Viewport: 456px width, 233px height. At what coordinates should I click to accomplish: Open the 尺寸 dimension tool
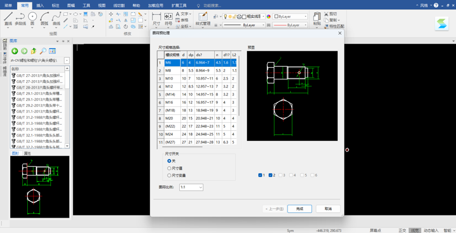pyautogui.click(x=157, y=19)
